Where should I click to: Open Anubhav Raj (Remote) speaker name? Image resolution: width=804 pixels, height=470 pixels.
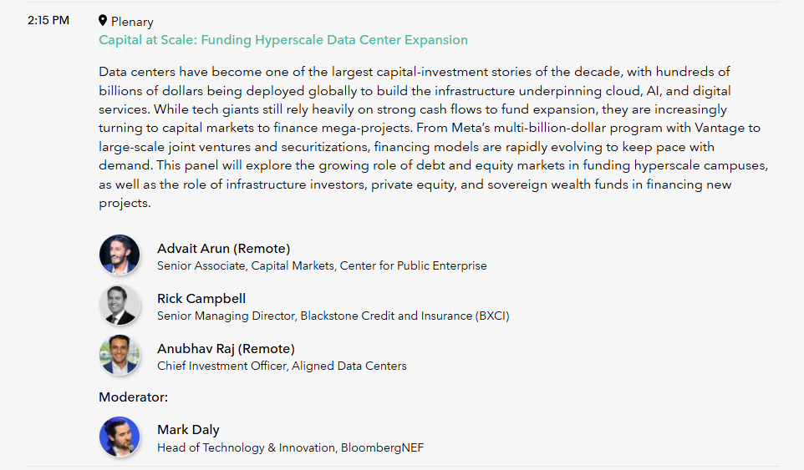coord(226,349)
